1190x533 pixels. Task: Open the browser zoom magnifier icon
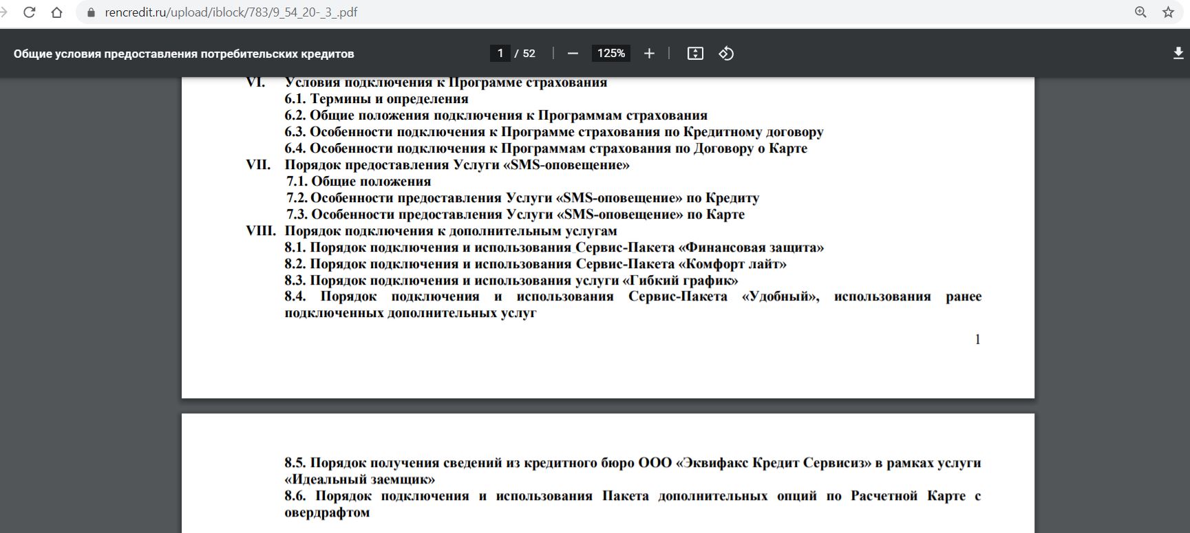click(x=1140, y=12)
